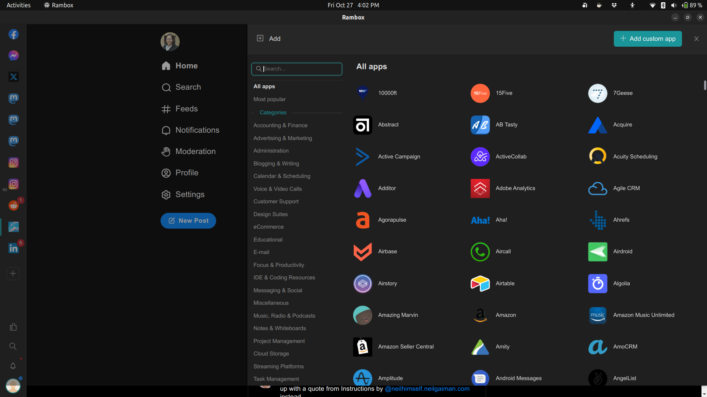This screenshot has height=397, width=707.
Task: Open the Advertising & Marketing category
Action: coord(283,138)
